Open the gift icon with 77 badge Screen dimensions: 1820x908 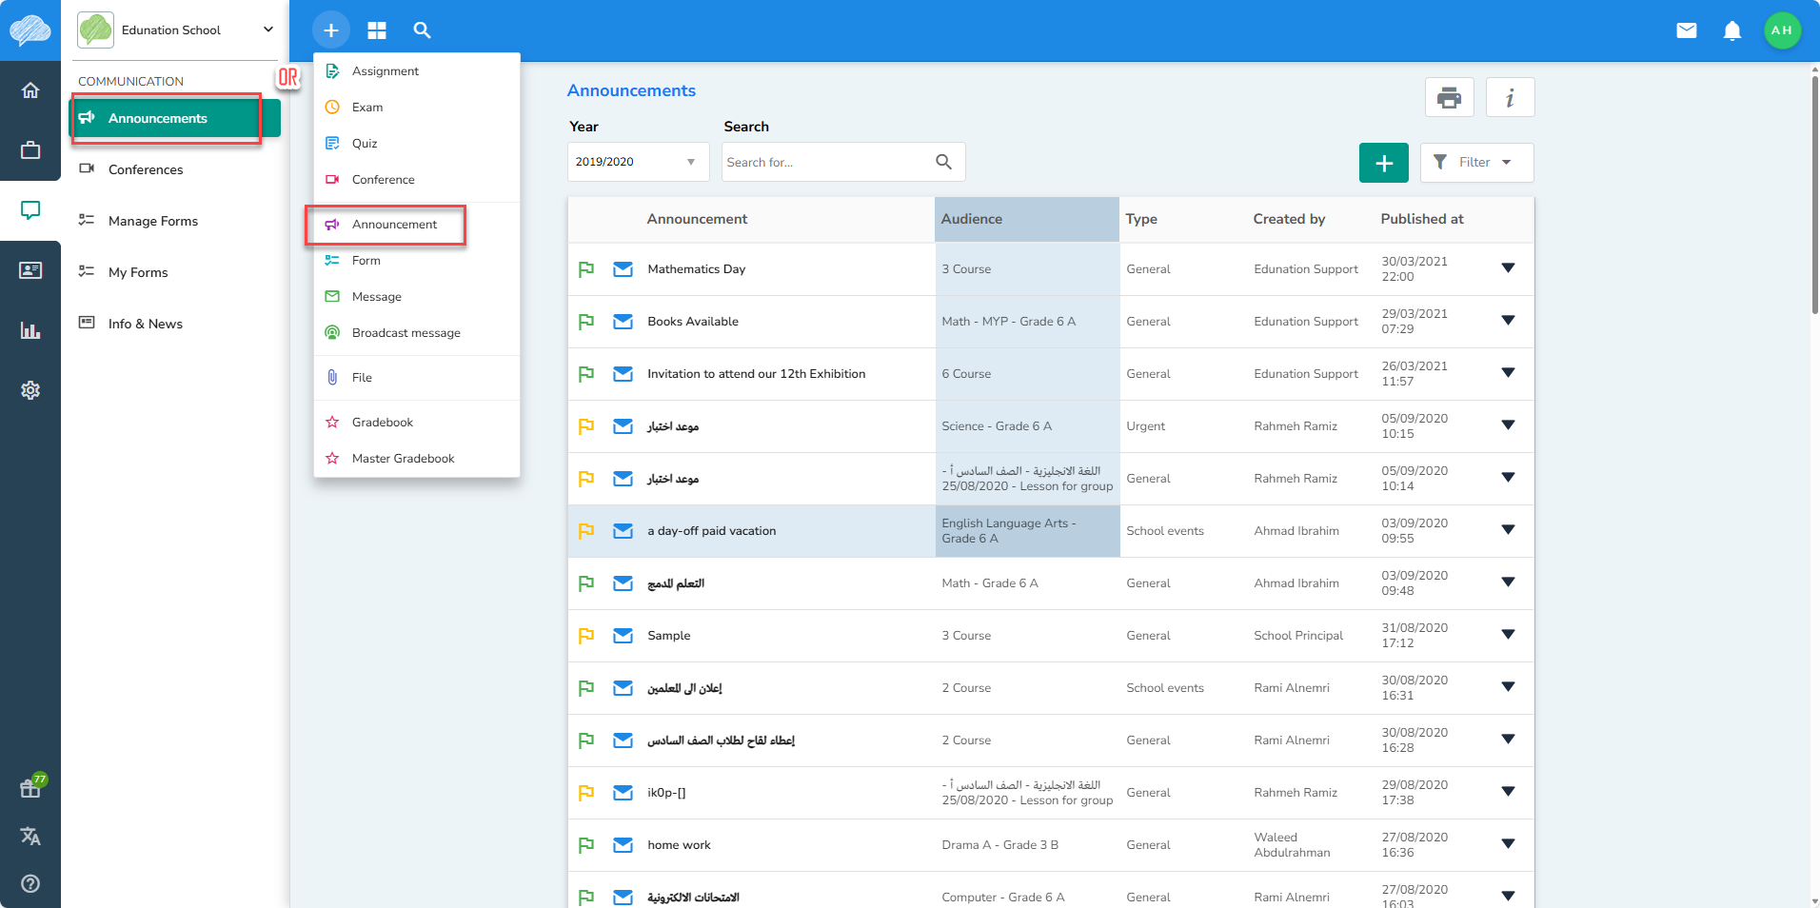pos(30,788)
